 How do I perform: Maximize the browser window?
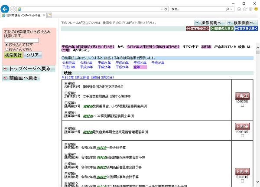(244, 3)
